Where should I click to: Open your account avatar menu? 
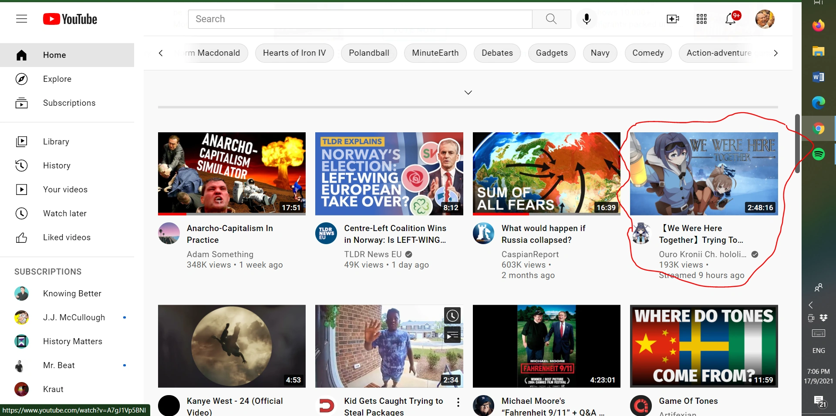pos(765,19)
